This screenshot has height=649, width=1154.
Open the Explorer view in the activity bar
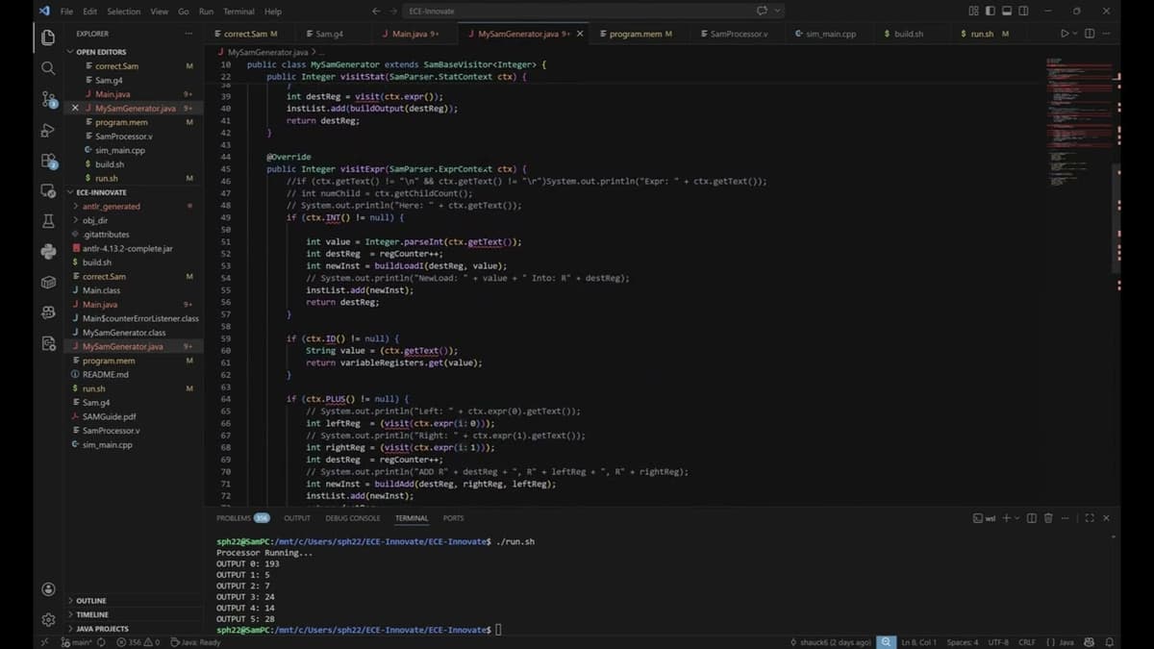pyautogui.click(x=48, y=38)
